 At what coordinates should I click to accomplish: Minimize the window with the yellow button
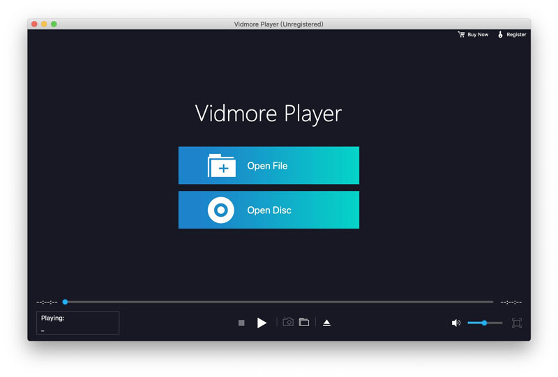click(x=44, y=24)
